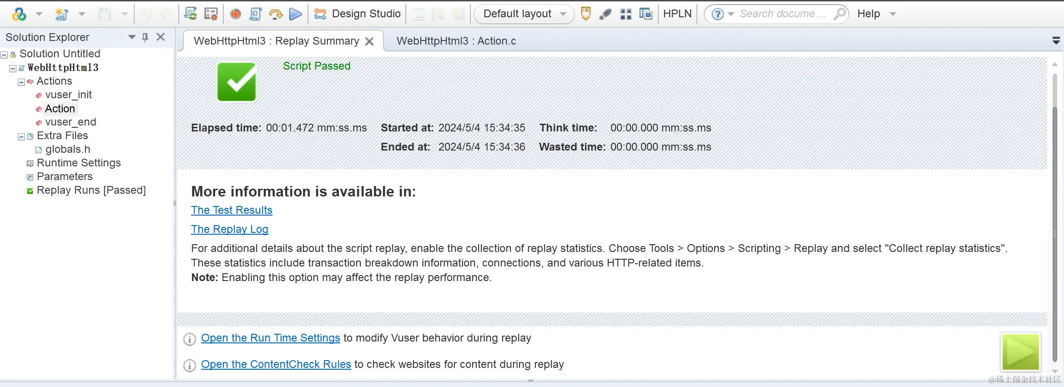Collapse the WebHttpHtml3 script node
This screenshot has width=1064, height=387.
[13, 68]
